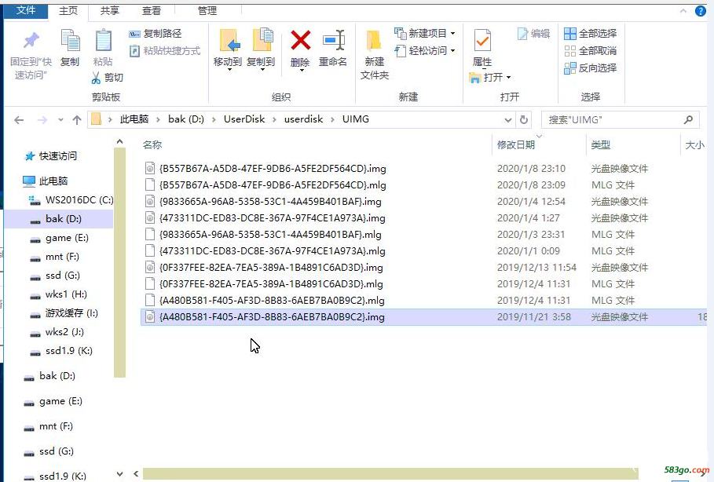
Task: Click the Copy icon in clipboard group
Action: click(x=70, y=40)
